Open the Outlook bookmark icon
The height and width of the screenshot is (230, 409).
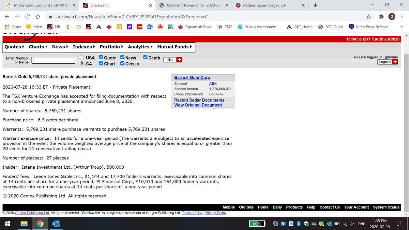(x=149, y=27)
